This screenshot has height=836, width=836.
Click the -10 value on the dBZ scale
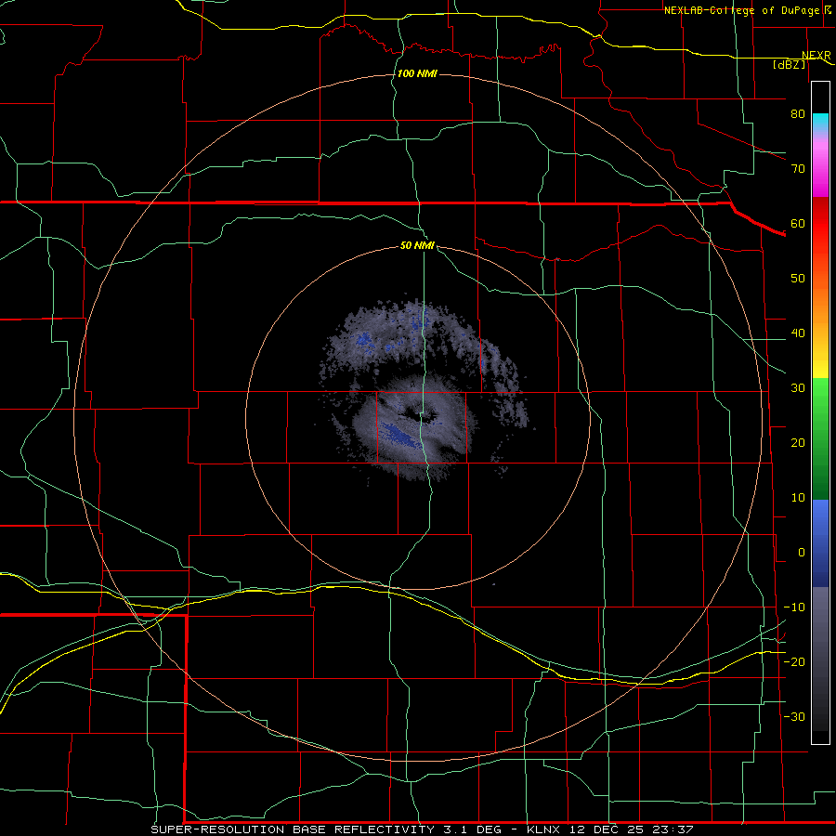[794, 607]
